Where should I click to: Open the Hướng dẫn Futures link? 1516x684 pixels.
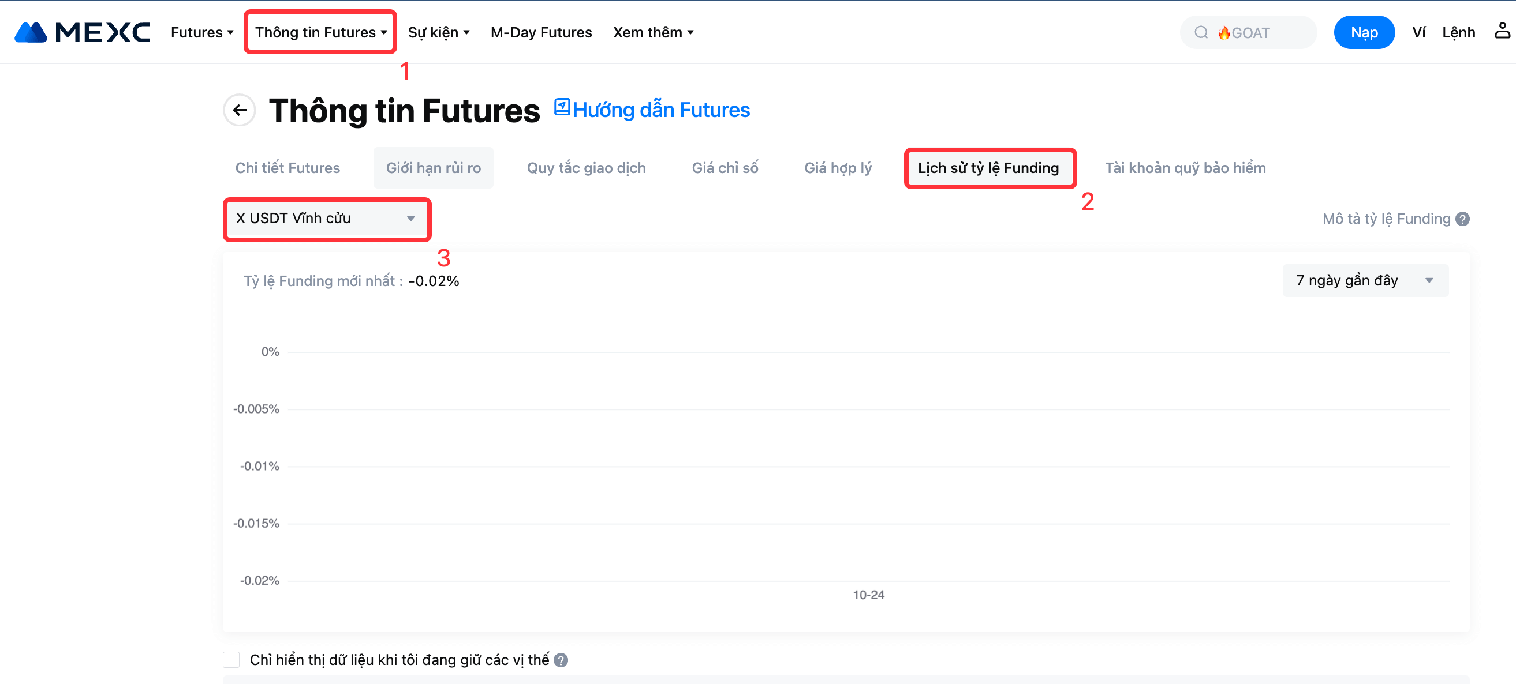pyautogui.click(x=661, y=110)
